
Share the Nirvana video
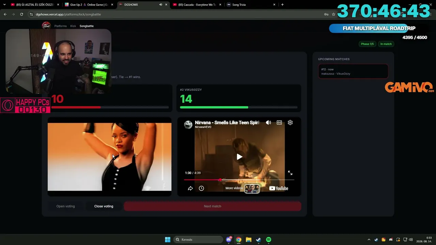(190, 188)
